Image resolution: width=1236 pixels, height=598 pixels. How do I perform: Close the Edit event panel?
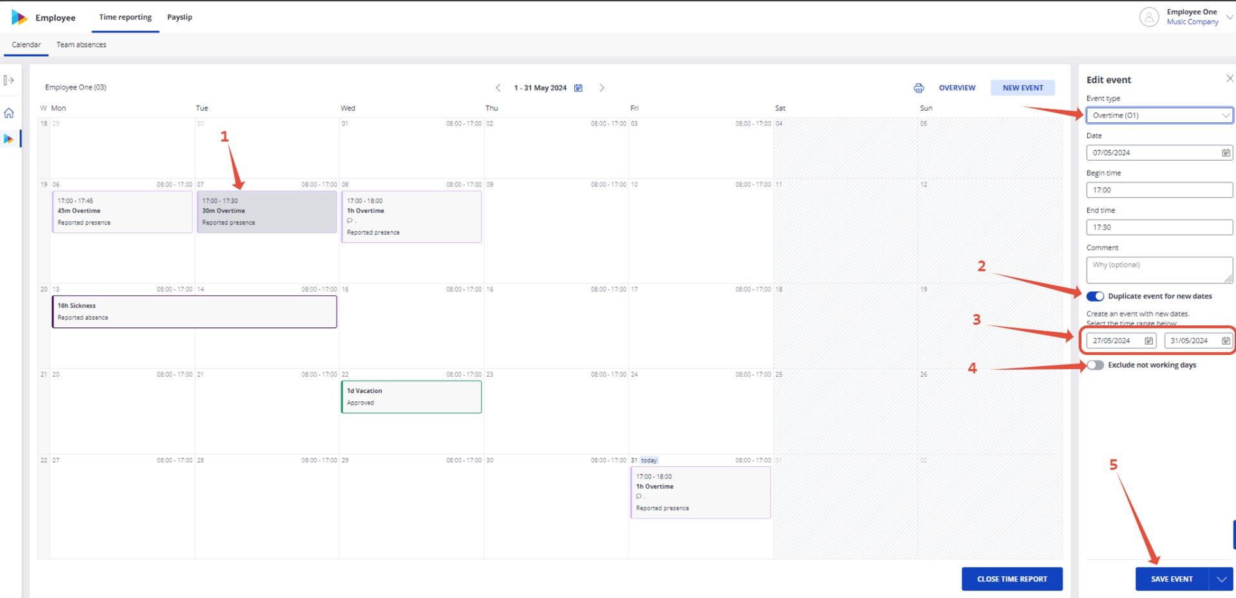click(1230, 78)
